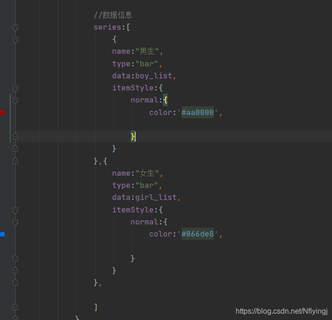Click fold-end marker closing the 女生 itemStyle block
The image size is (332, 320).
pyautogui.click(x=15, y=270)
